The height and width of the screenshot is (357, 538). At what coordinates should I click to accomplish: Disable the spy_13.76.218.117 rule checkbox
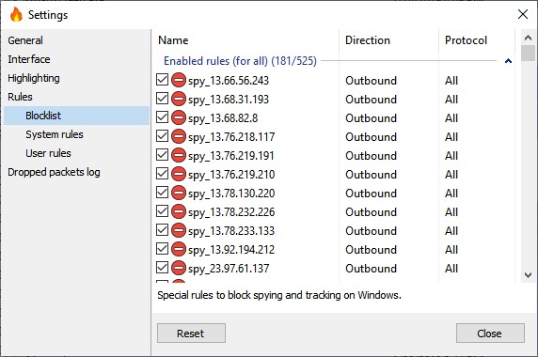click(162, 136)
